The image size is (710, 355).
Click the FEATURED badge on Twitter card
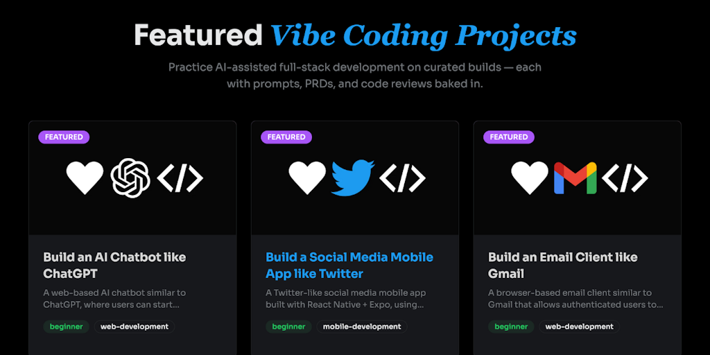pos(286,137)
